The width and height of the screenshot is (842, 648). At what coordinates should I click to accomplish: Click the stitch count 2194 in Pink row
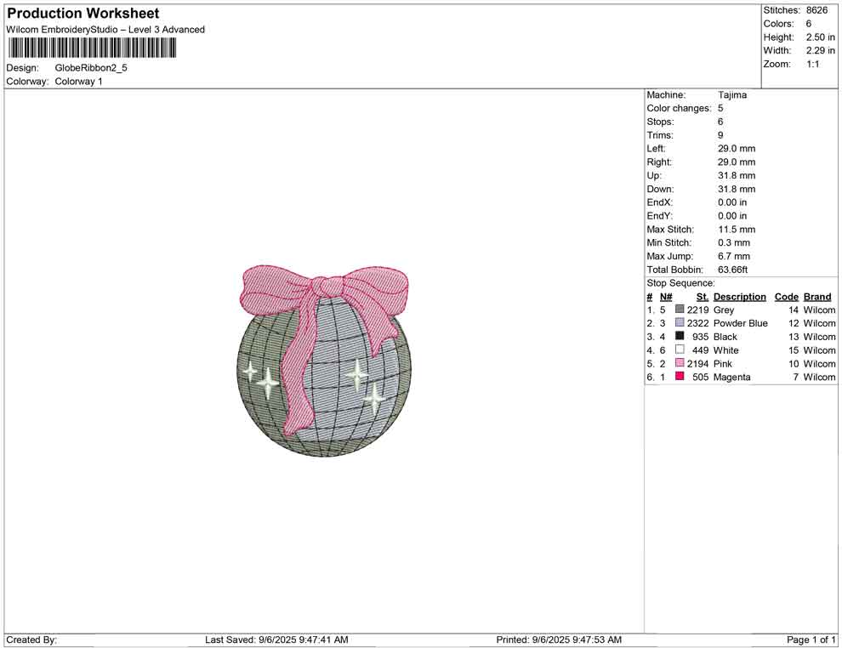point(697,363)
